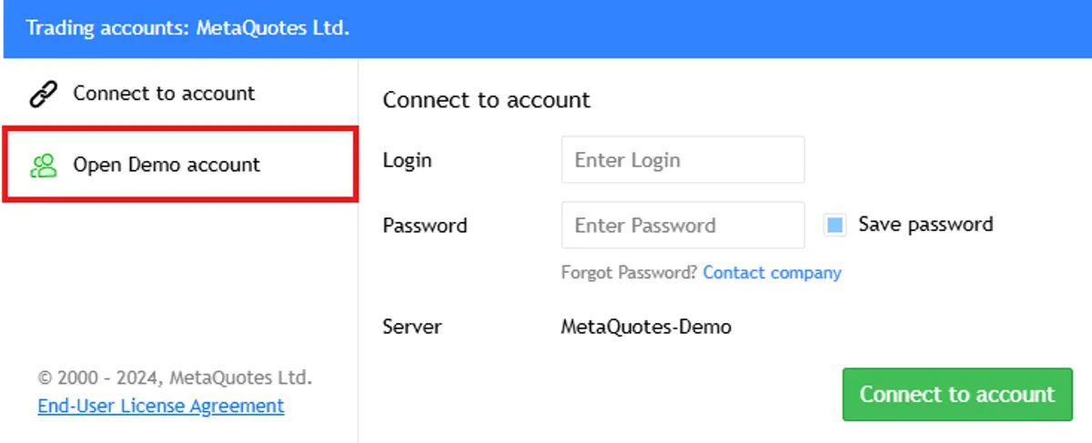Click the Trading accounts: MetaQuotes Ltd. title bar
Image resolution: width=1092 pixels, height=443 pixels.
click(x=546, y=28)
